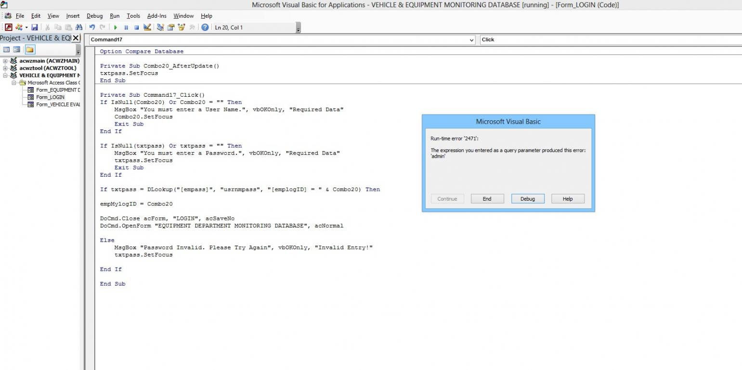Screen dimensions: 742x370
Task: Open the Edit menu
Action: [x=36, y=16]
